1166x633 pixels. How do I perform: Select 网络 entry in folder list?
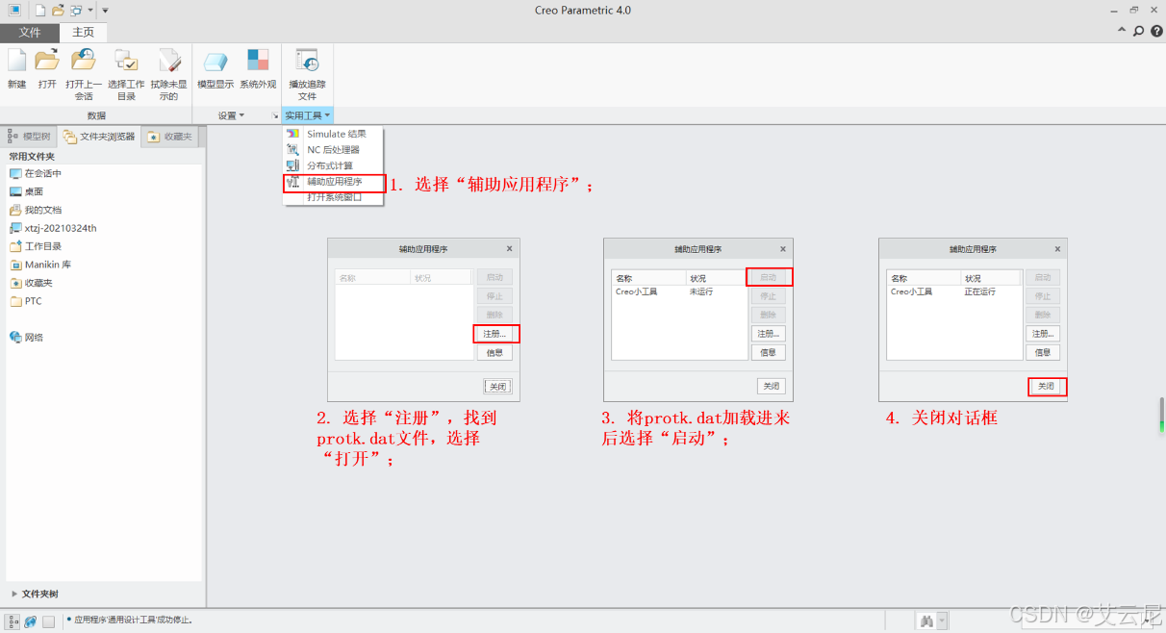click(x=27, y=338)
